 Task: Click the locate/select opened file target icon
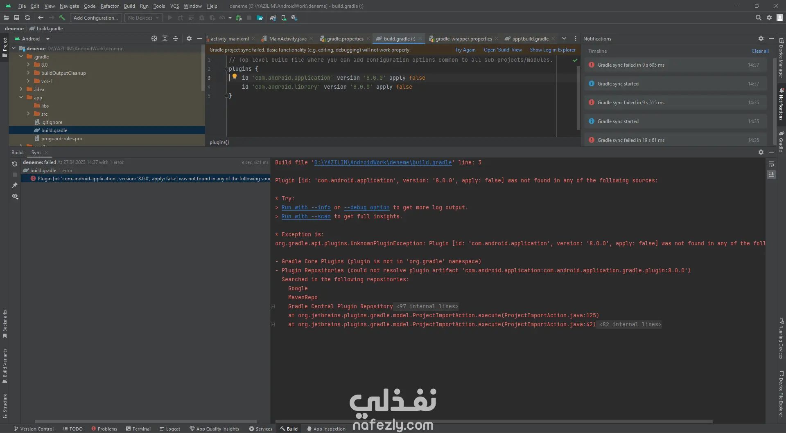tap(154, 38)
